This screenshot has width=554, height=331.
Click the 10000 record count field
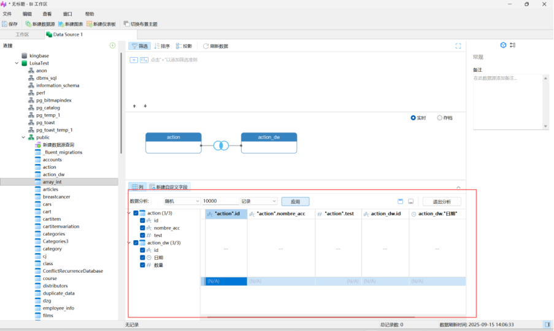[x=220, y=201]
